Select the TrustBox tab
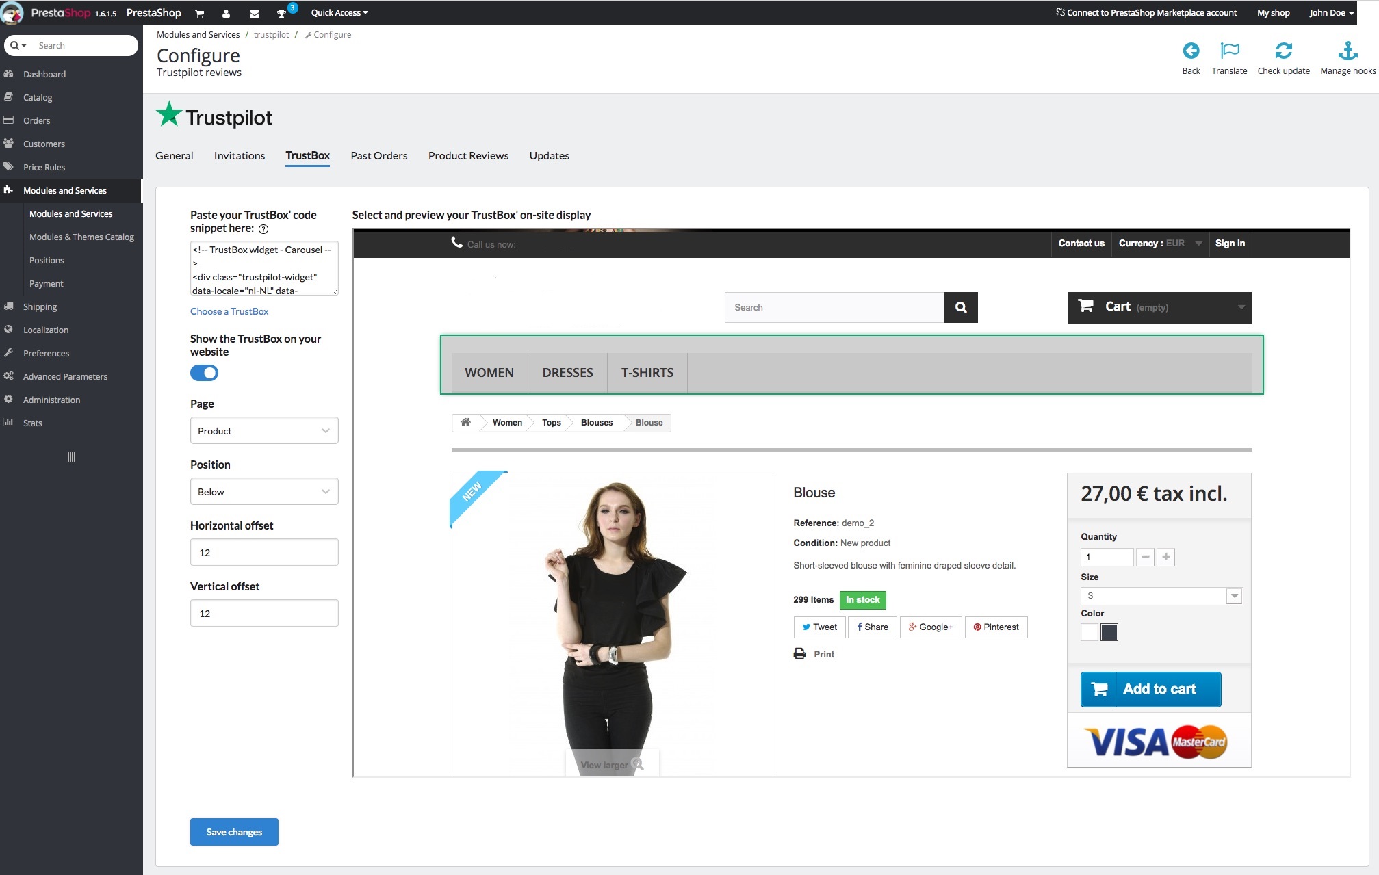This screenshot has width=1379, height=875. pos(308,156)
